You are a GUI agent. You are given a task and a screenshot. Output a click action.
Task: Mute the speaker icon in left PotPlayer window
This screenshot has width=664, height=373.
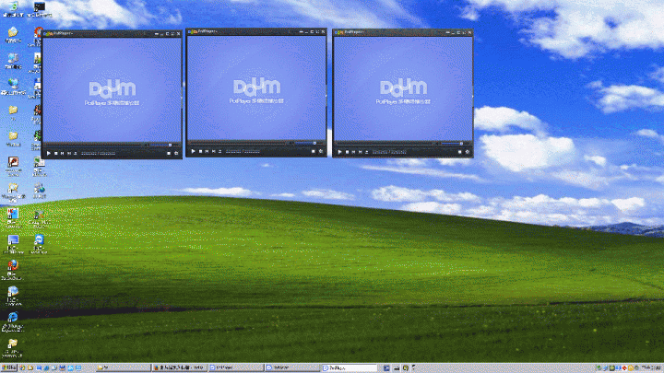(148, 146)
